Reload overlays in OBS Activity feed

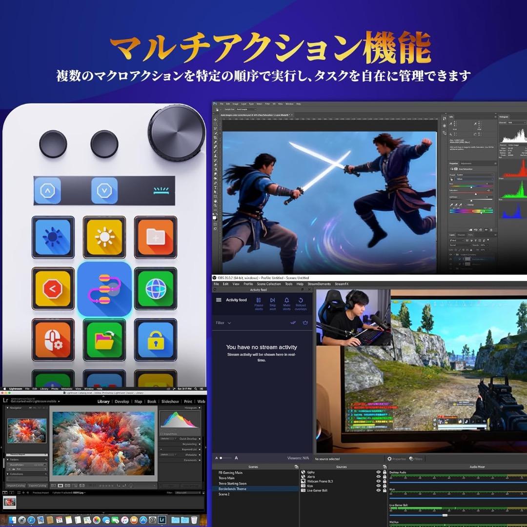pos(301,304)
